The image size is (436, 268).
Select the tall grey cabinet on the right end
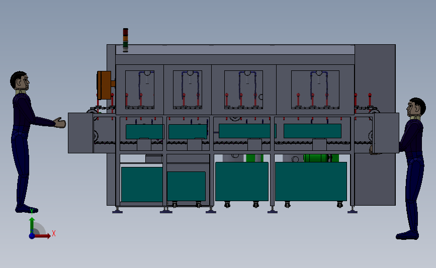pyautogui.click(x=375, y=125)
